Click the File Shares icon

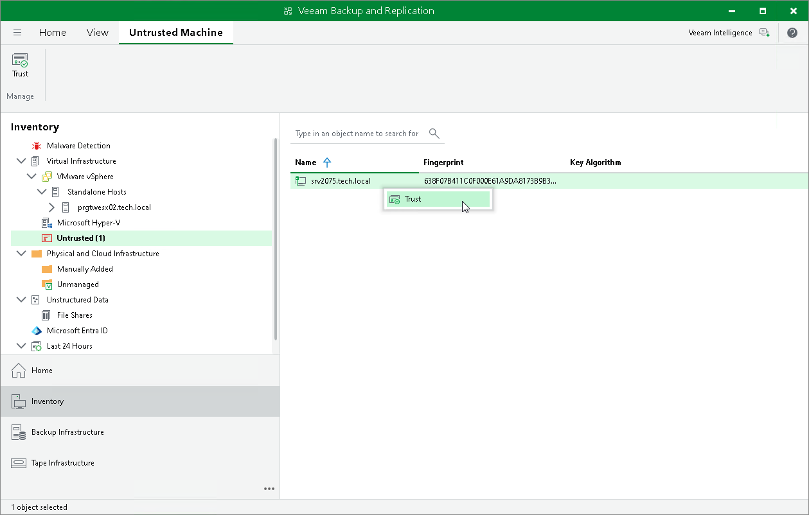[x=47, y=315]
